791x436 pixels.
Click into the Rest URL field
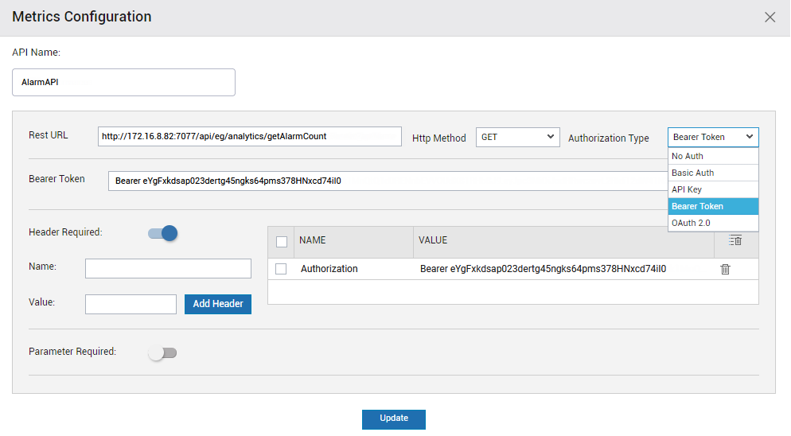pos(250,136)
